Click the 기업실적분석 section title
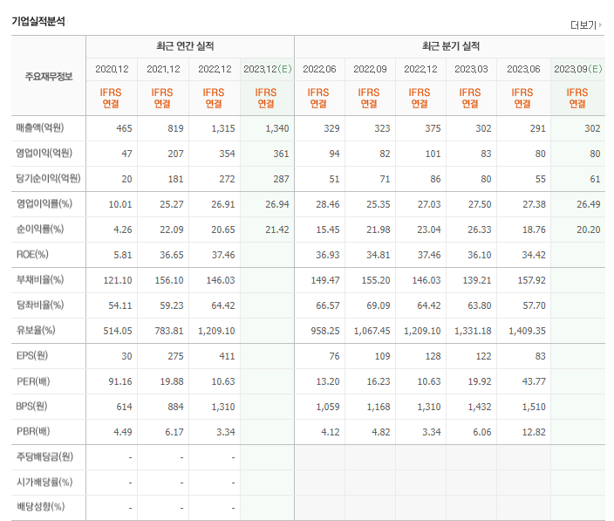Image resolution: width=614 pixels, height=521 pixels. point(38,21)
